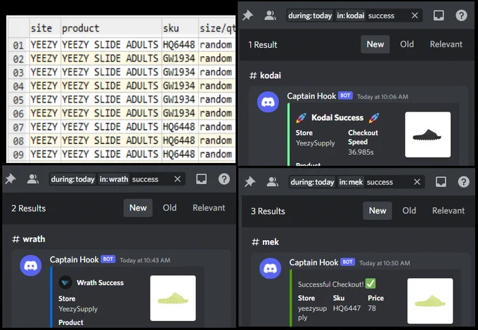This screenshot has height=330, width=478.
Task: Select New tab in wrath search results
Action: pyautogui.click(x=138, y=208)
